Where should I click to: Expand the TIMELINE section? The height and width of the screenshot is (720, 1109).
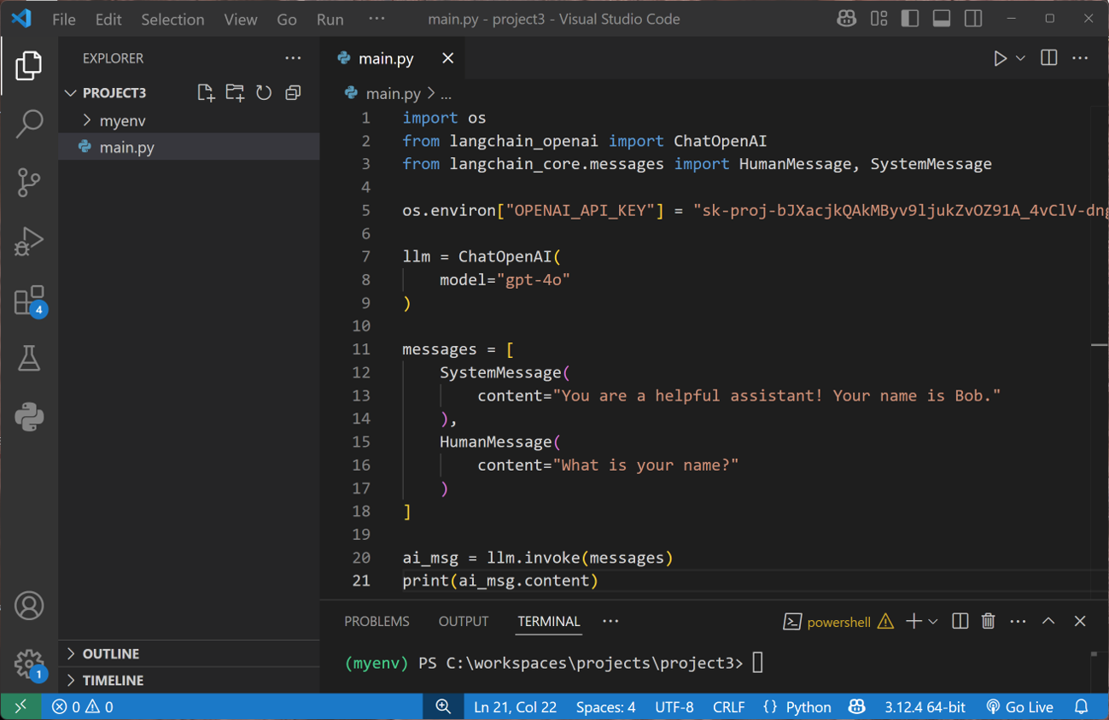pos(190,680)
